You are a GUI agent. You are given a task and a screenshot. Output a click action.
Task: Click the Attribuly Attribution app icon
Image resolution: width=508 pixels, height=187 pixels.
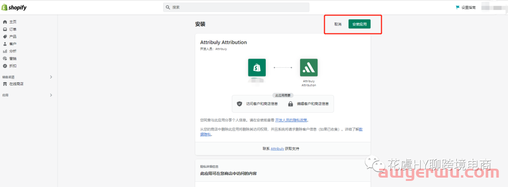click(x=309, y=67)
